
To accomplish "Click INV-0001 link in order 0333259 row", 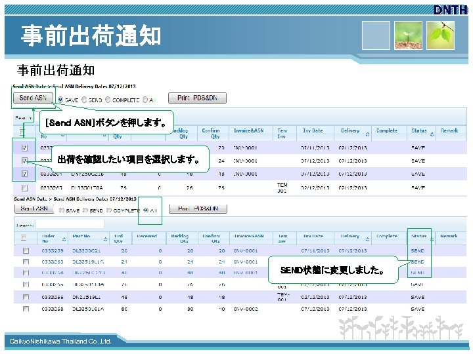I will (x=246, y=250).
